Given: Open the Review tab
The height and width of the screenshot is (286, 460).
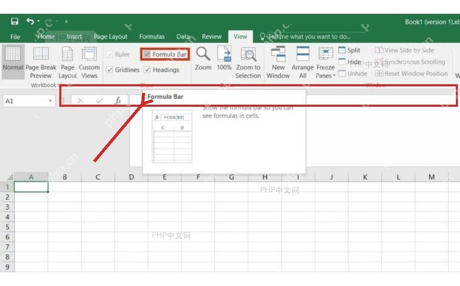Looking at the screenshot, I should (x=212, y=37).
